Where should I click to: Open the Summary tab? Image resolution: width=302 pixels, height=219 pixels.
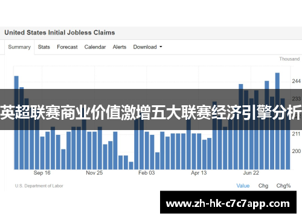pyautogui.click(x=19, y=47)
